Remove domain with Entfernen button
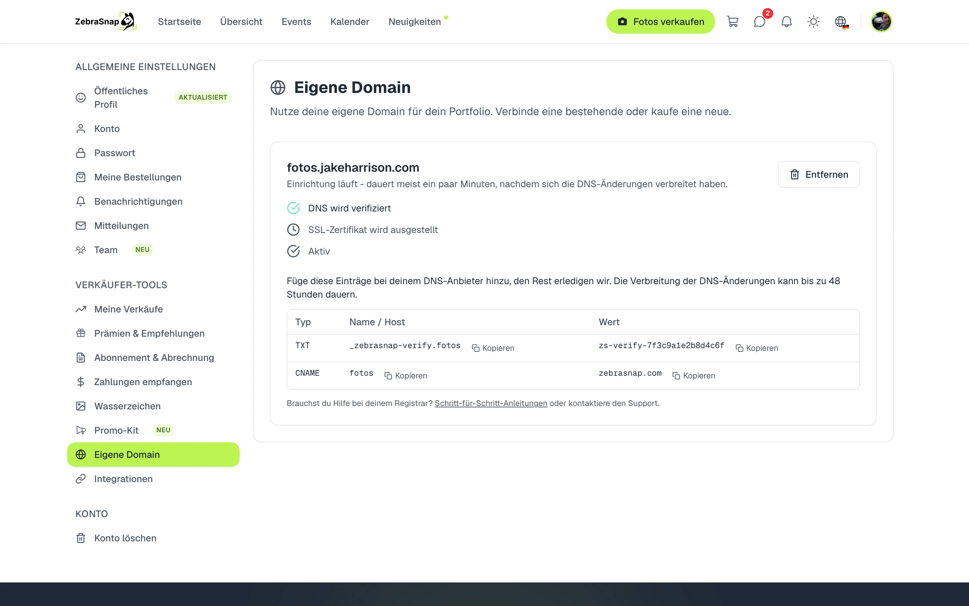Image resolution: width=969 pixels, height=606 pixels. [x=819, y=174]
